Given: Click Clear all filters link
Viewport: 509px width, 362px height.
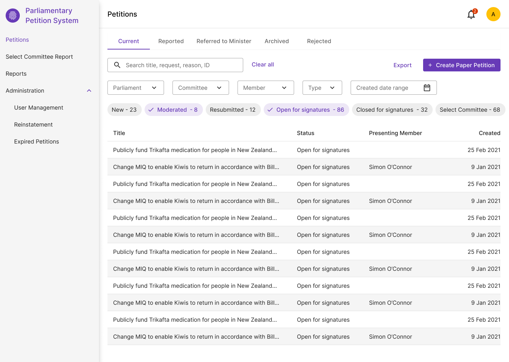Looking at the screenshot, I should [263, 64].
